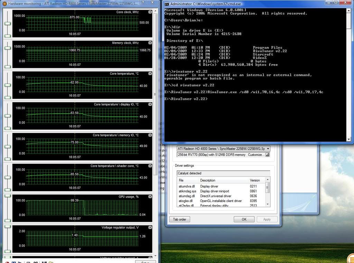Click the Tab order button
Viewport: 354px width, 263px height.
pos(180,219)
